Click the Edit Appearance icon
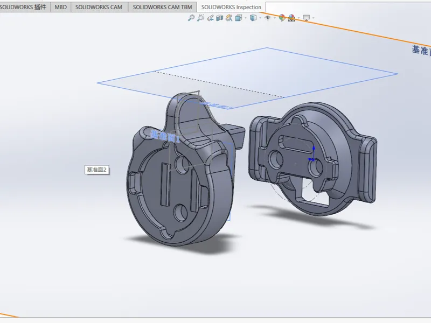The width and height of the screenshot is (431, 323). pos(282,18)
